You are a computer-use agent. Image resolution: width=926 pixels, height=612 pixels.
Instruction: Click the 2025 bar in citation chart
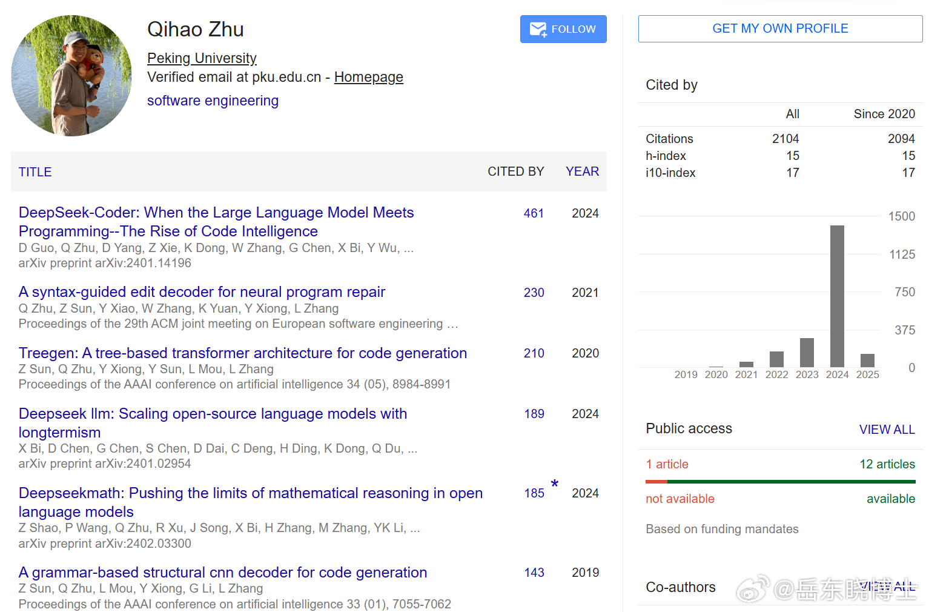coord(867,361)
